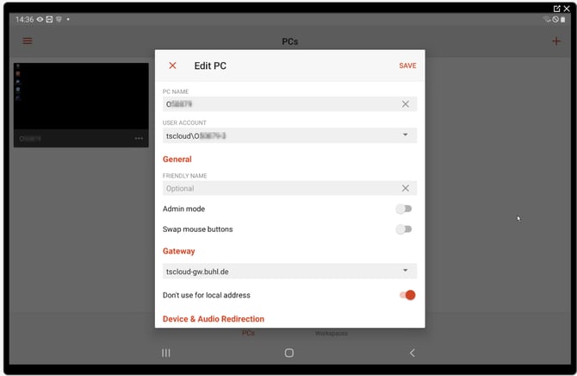Screen dimensions: 577x376
Task: Clear the Friendly Name field
Action: (x=405, y=188)
